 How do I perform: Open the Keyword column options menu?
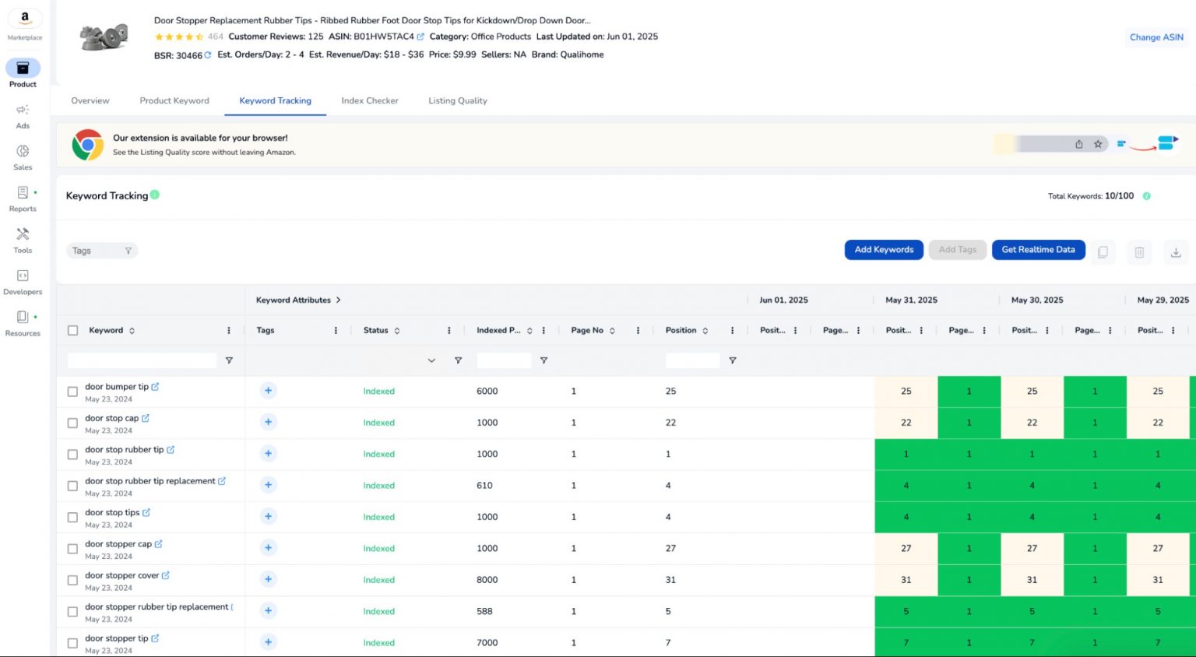229,330
